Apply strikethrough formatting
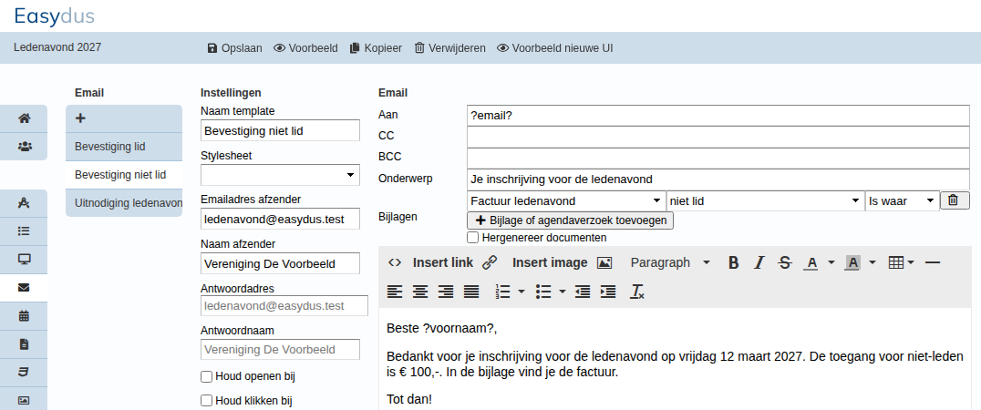981x410 pixels. (x=785, y=262)
